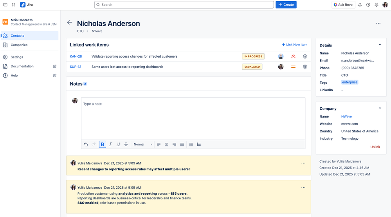This screenshot has width=391, height=217.
Task: Toggle italic formatting
Action: 110,145
